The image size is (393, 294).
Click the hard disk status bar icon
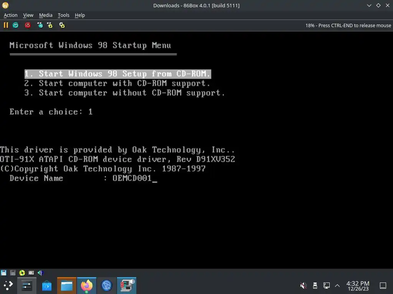coord(31,273)
